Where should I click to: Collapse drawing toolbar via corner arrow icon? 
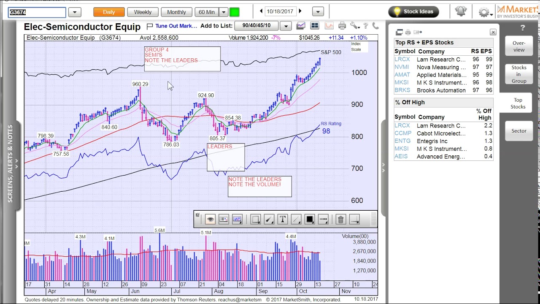pyautogui.click(x=197, y=215)
